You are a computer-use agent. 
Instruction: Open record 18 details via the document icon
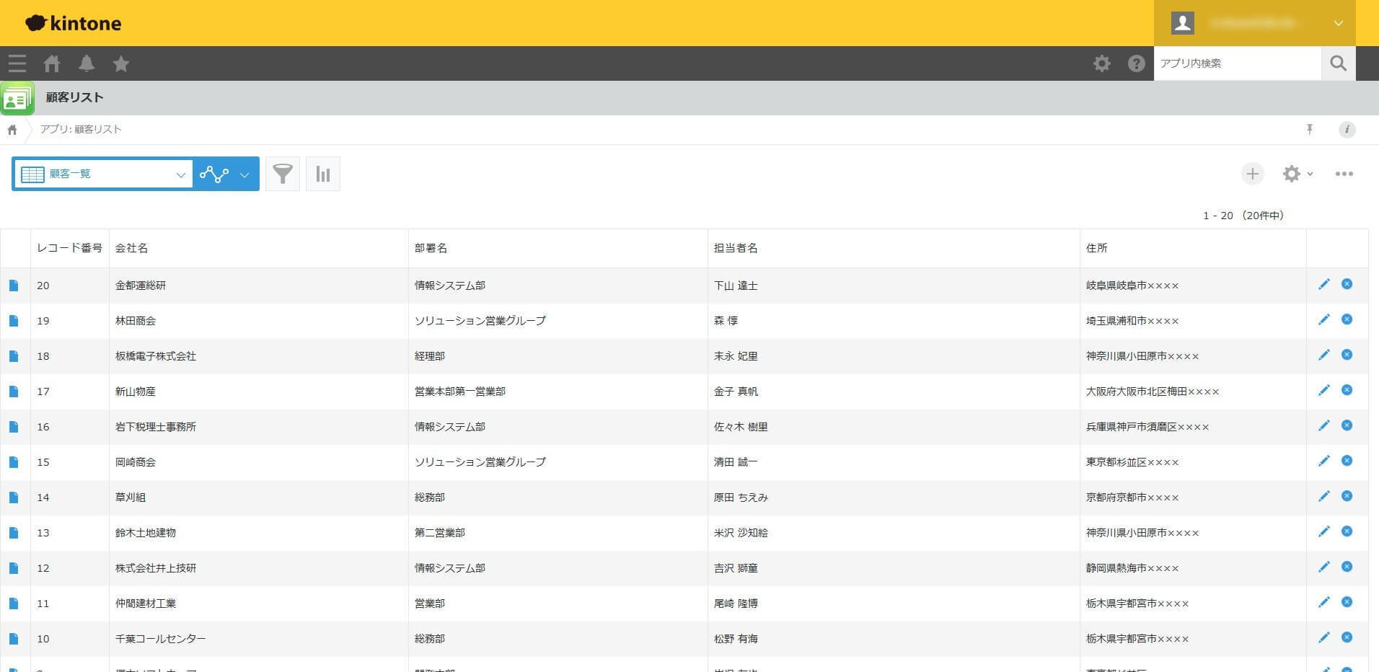14,355
